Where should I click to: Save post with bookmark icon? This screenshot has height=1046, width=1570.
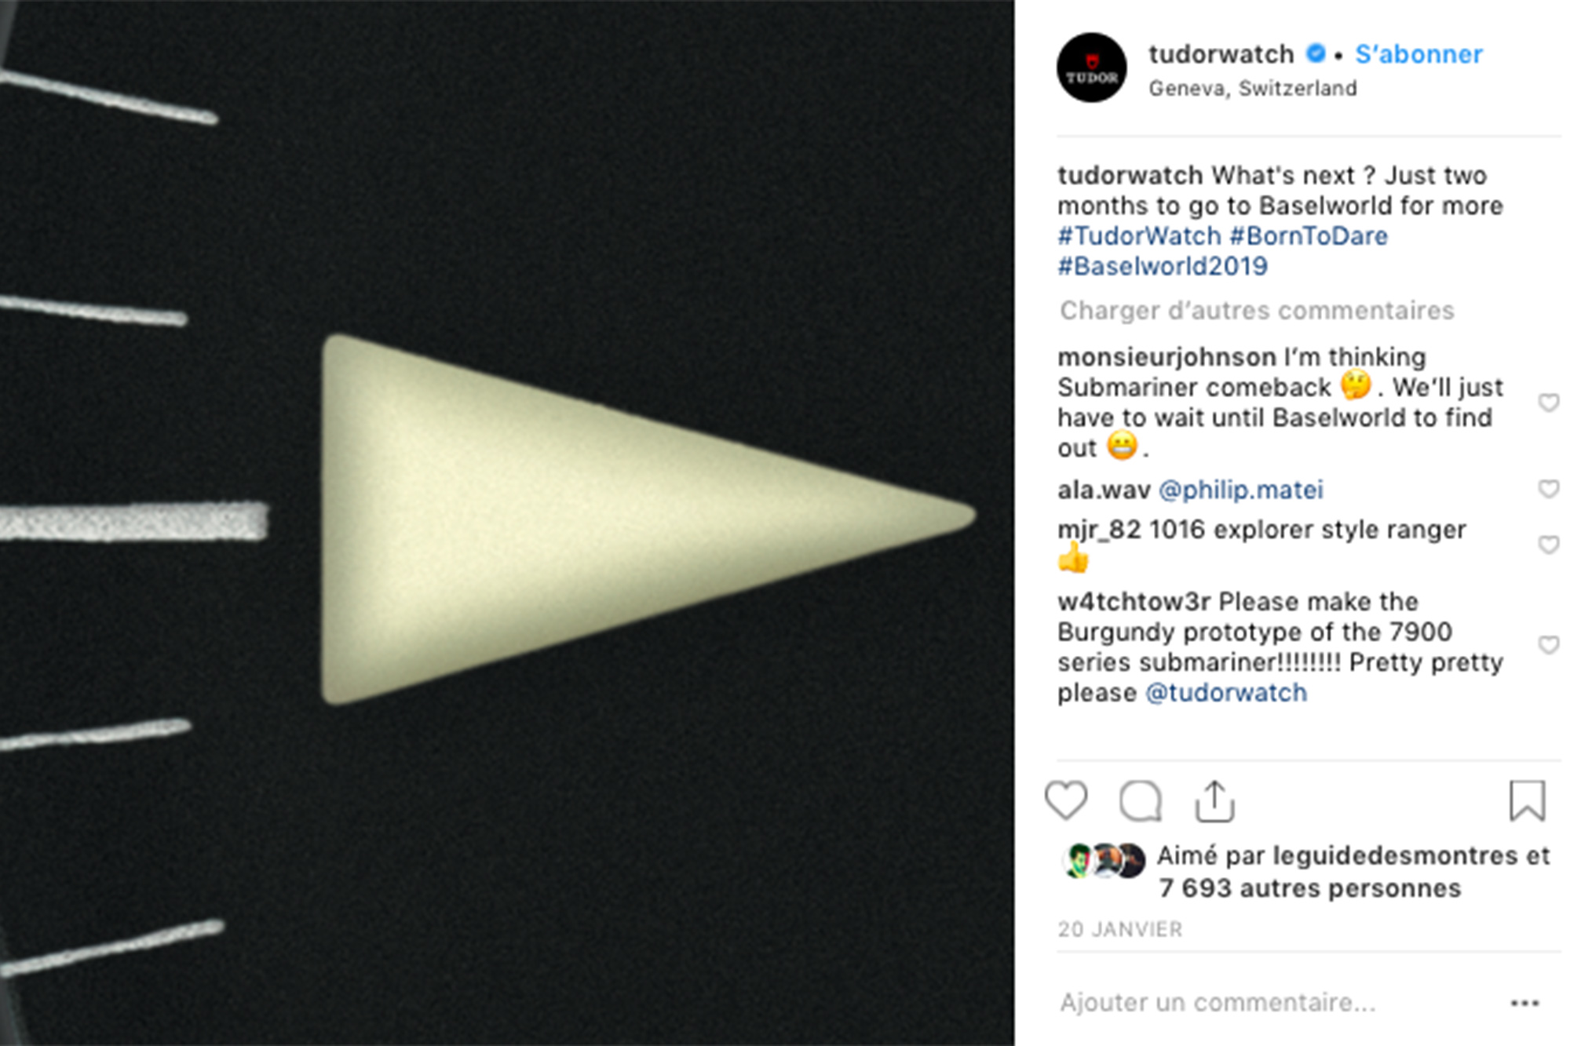pyautogui.click(x=1527, y=800)
